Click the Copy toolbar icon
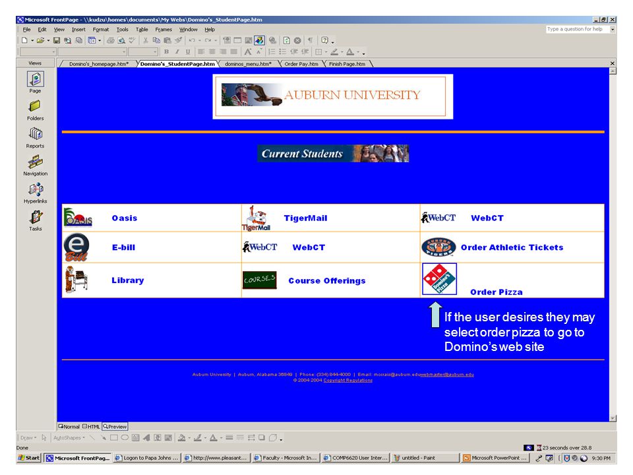 [156, 40]
